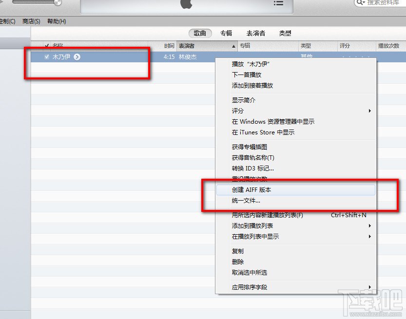Switch to the 专辑 tab

[x=227, y=33]
